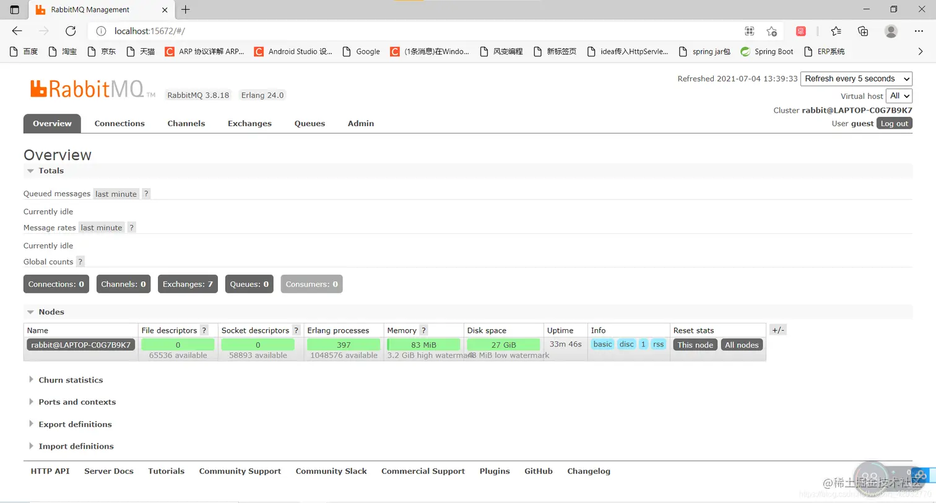Screen dimensions: 936x503
Task: Switch to the Exchanges tab
Action: (x=249, y=123)
